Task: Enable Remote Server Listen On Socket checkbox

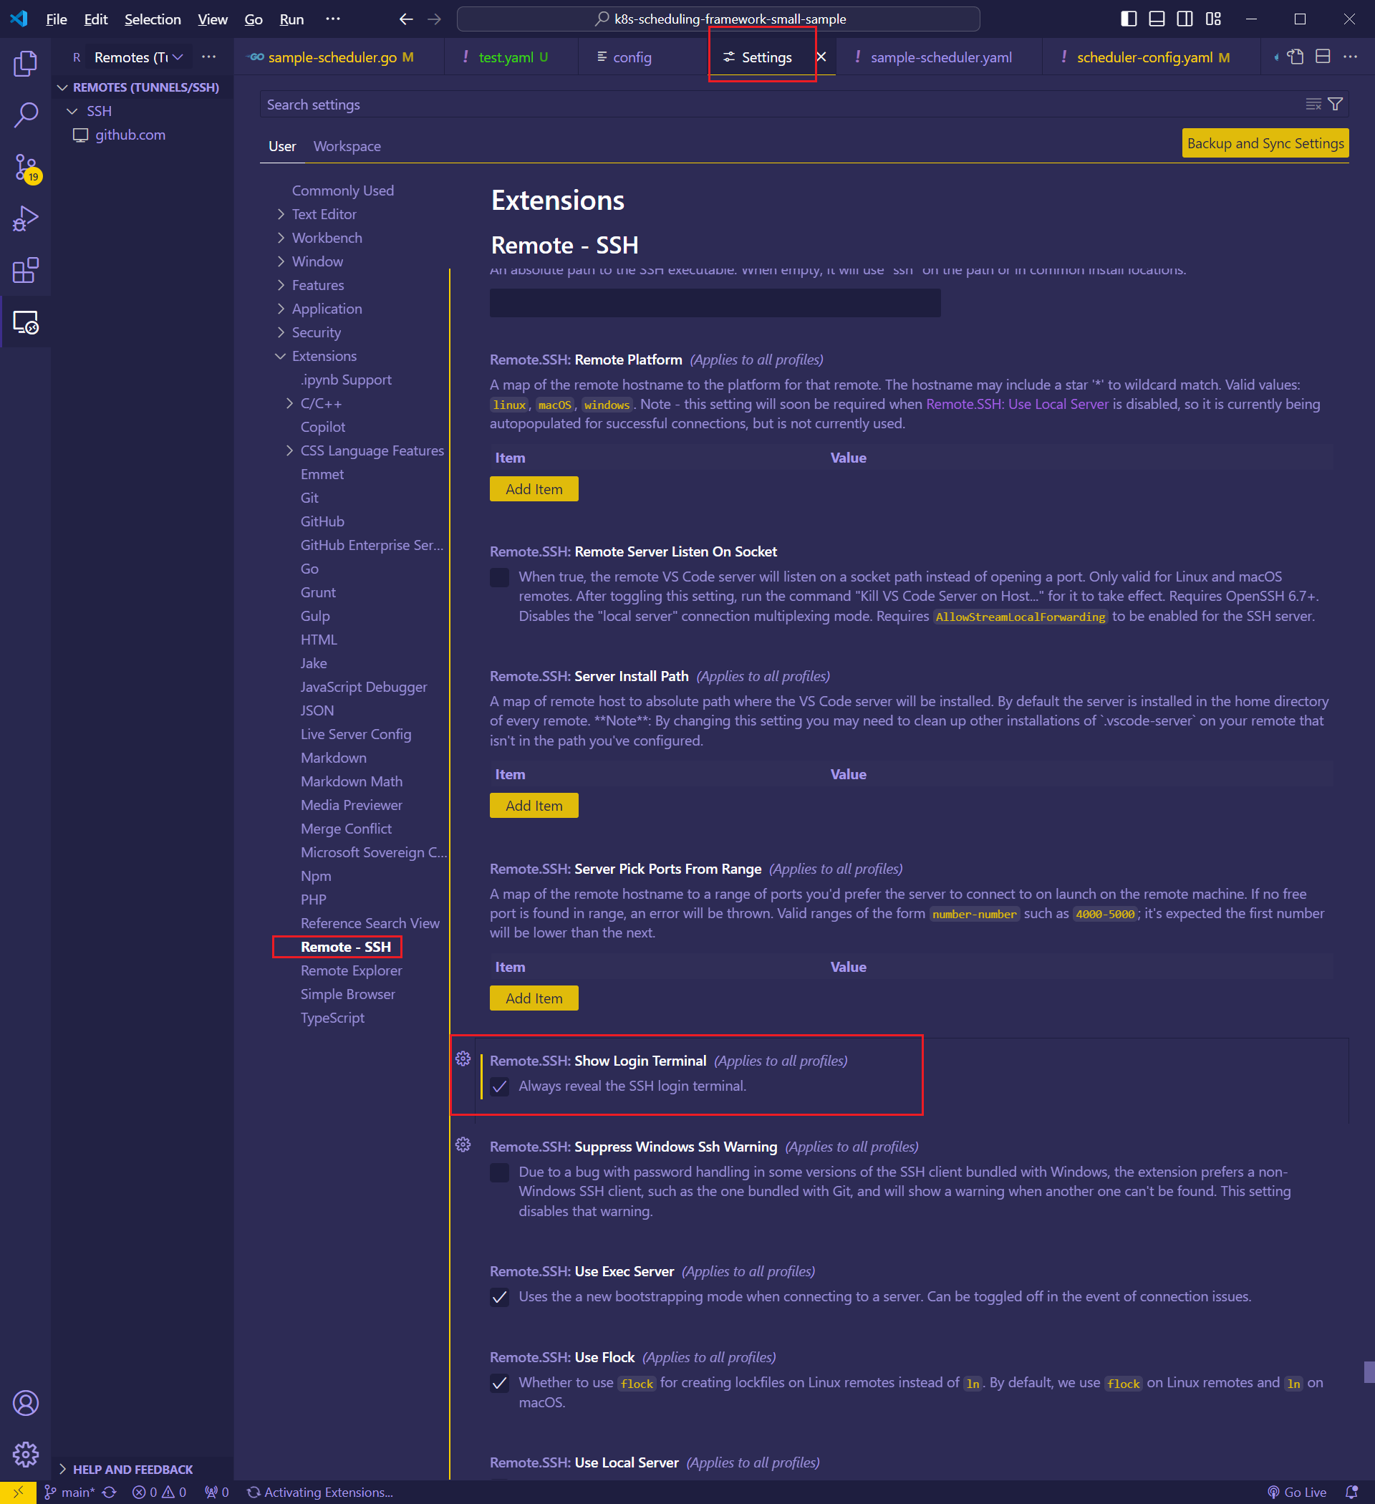Action: click(499, 577)
